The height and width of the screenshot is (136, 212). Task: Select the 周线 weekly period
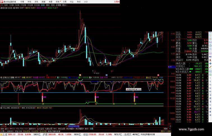[x=48, y=5]
